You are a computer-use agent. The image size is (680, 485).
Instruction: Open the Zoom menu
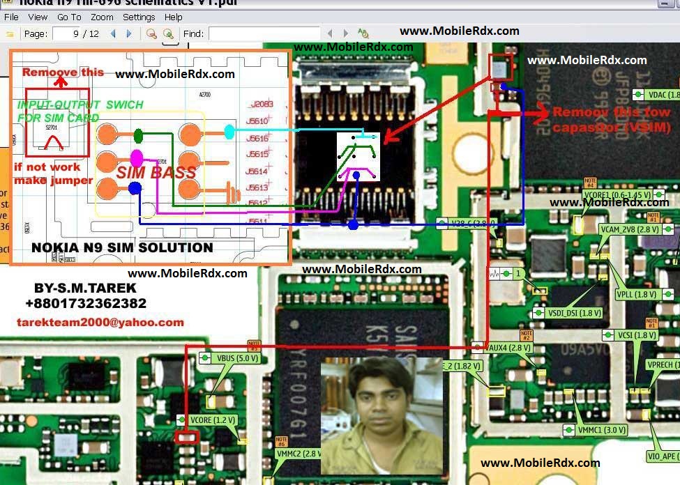102,17
